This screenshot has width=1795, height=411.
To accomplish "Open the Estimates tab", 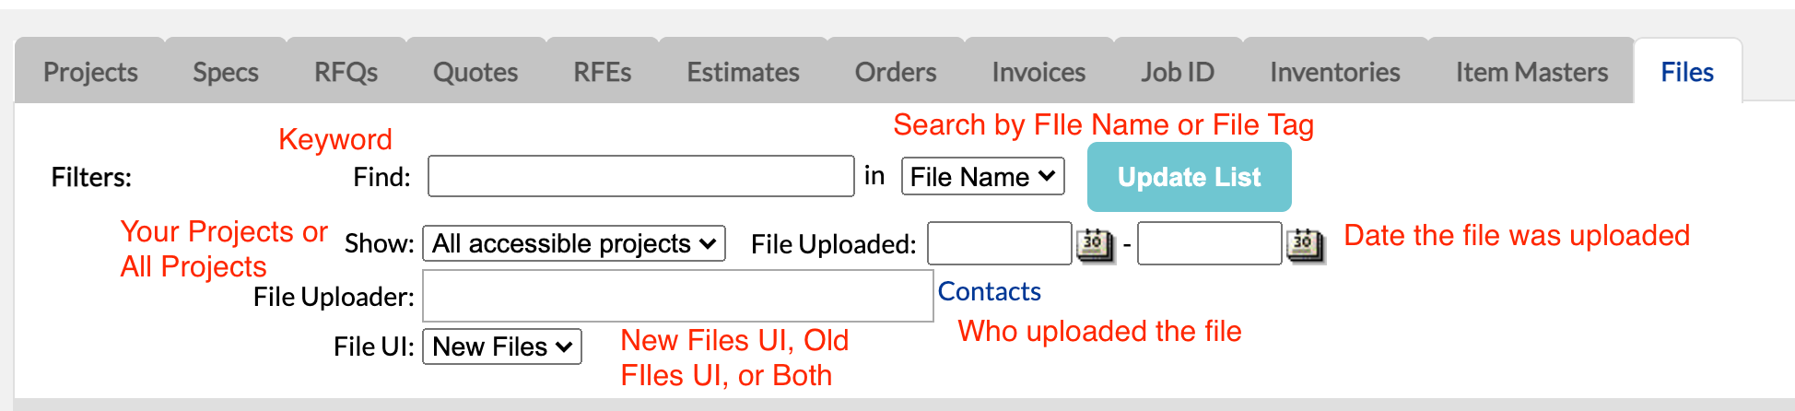I will tap(744, 71).
